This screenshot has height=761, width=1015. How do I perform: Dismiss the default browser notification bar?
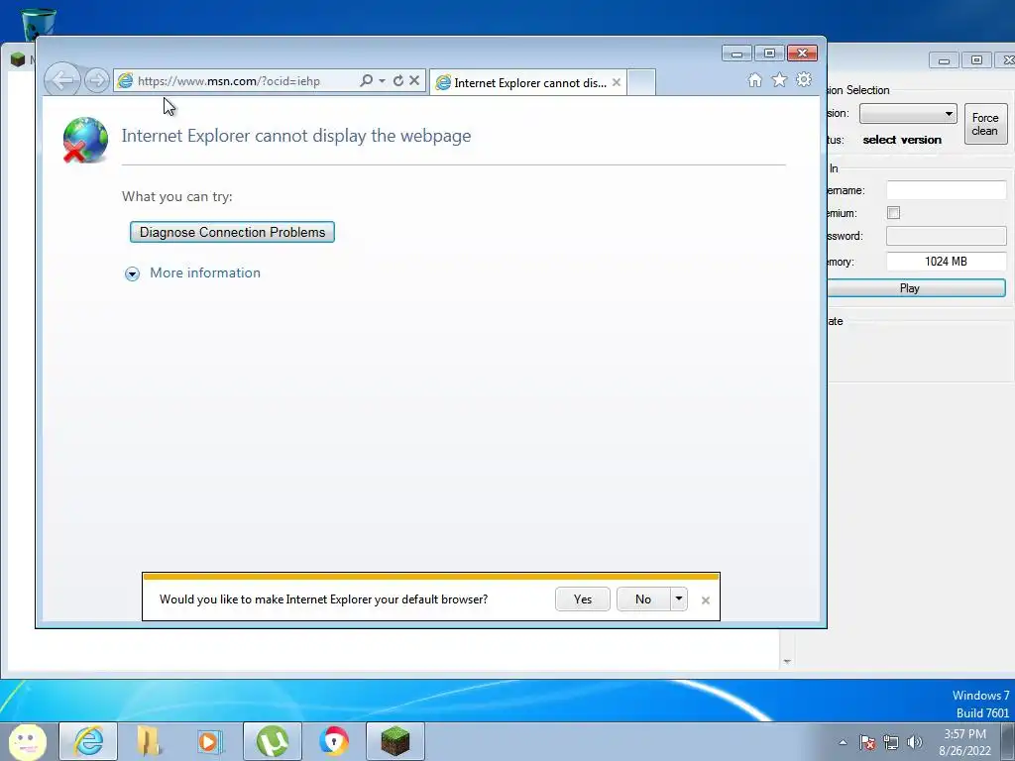click(706, 600)
